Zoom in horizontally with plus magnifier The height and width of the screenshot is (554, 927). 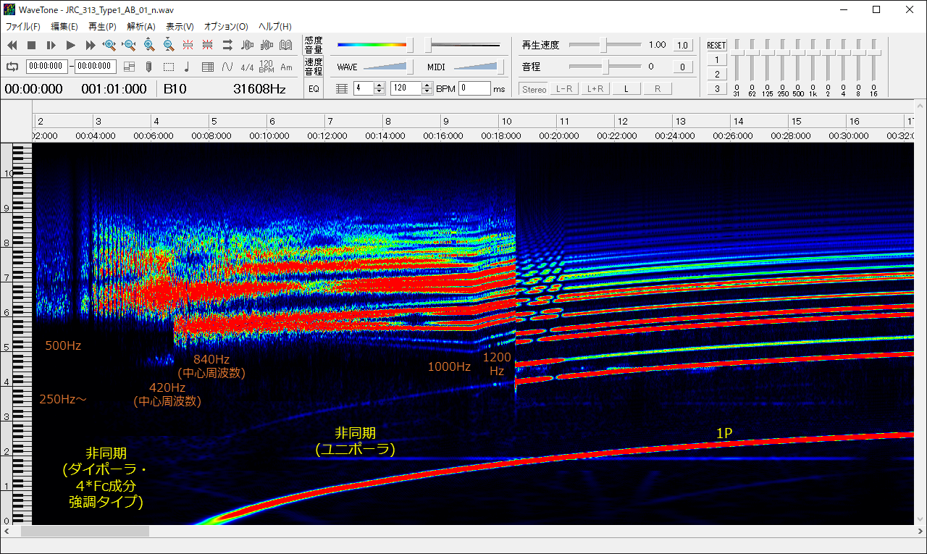[x=110, y=45]
